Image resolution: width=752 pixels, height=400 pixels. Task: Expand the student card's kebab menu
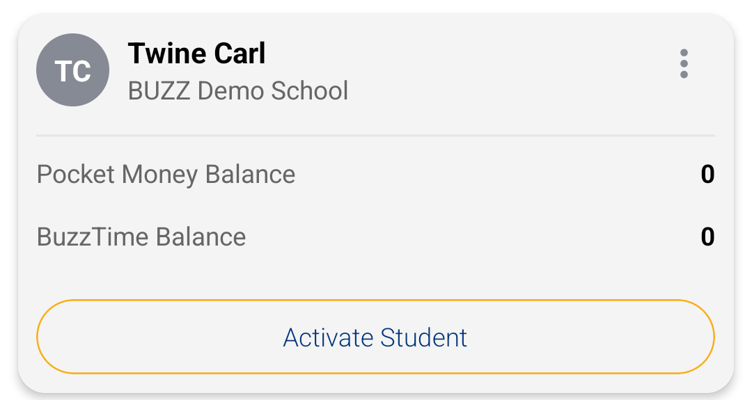pyautogui.click(x=684, y=64)
